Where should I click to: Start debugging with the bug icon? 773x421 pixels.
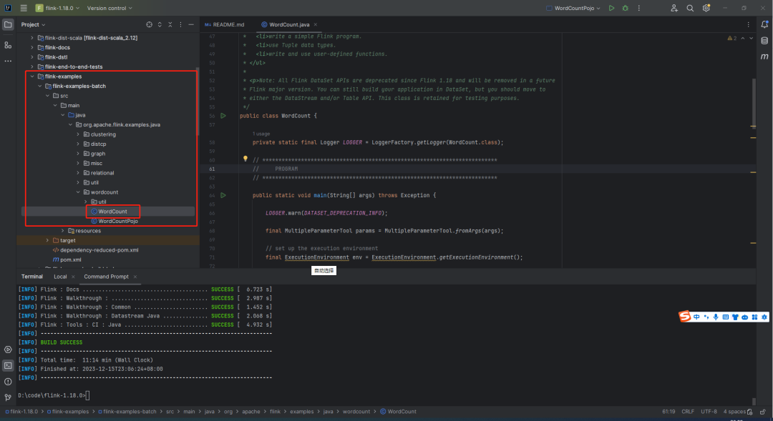626,8
